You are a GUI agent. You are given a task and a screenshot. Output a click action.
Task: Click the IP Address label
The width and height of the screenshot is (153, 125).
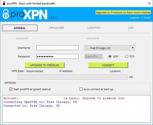[66, 71]
